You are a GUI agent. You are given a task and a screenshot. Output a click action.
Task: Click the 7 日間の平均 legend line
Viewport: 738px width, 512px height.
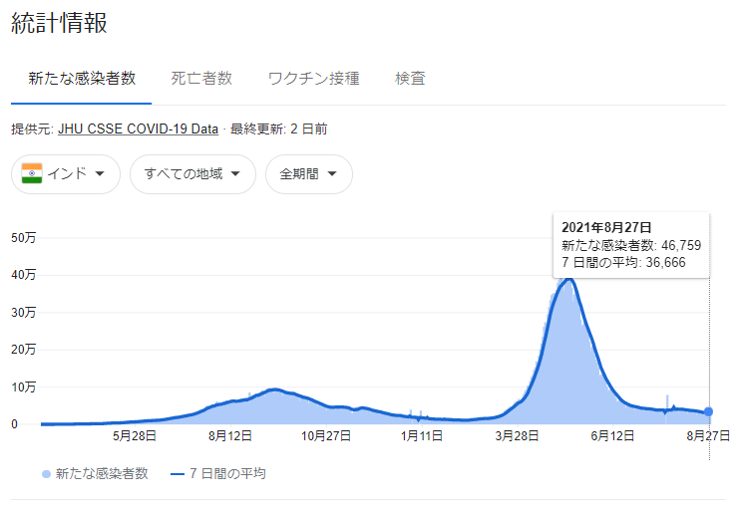[x=177, y=474]
